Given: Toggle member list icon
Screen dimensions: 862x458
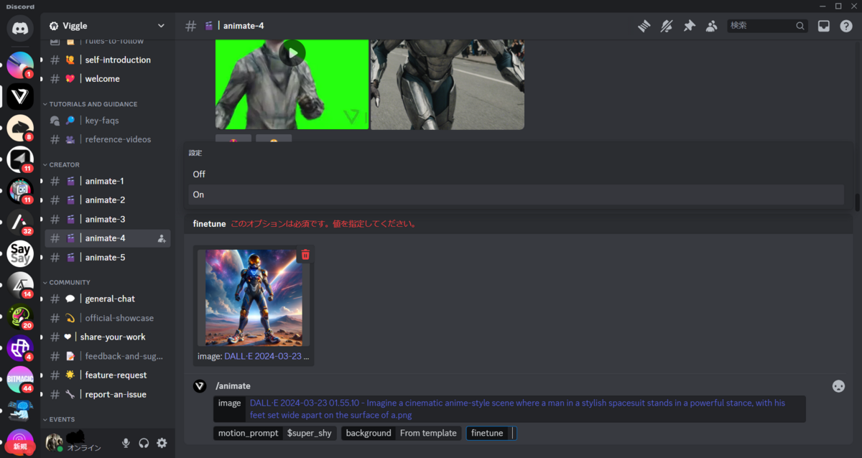Looking at the screenshot, I should point(711,26).
